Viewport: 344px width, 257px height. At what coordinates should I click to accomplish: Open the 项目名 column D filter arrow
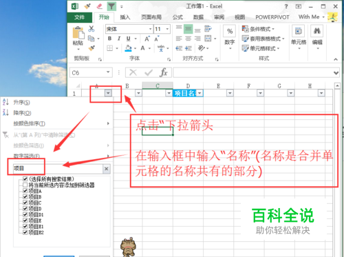[200, 93]
